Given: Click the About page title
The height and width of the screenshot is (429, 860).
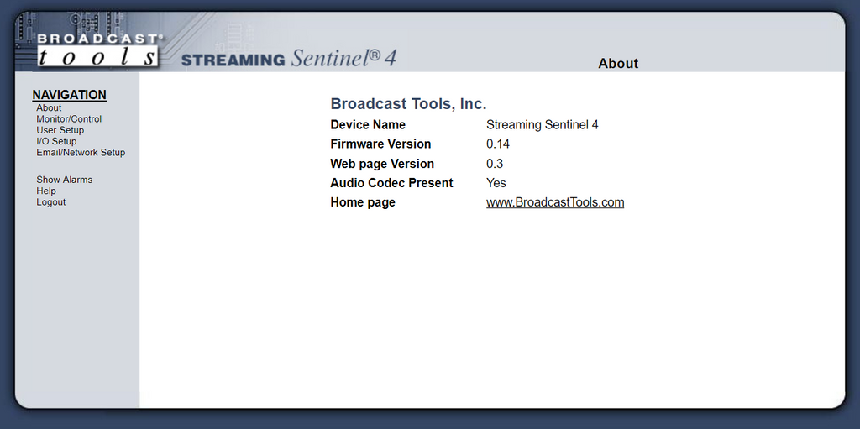Looking at the screenshot, I should click(618, 64).
